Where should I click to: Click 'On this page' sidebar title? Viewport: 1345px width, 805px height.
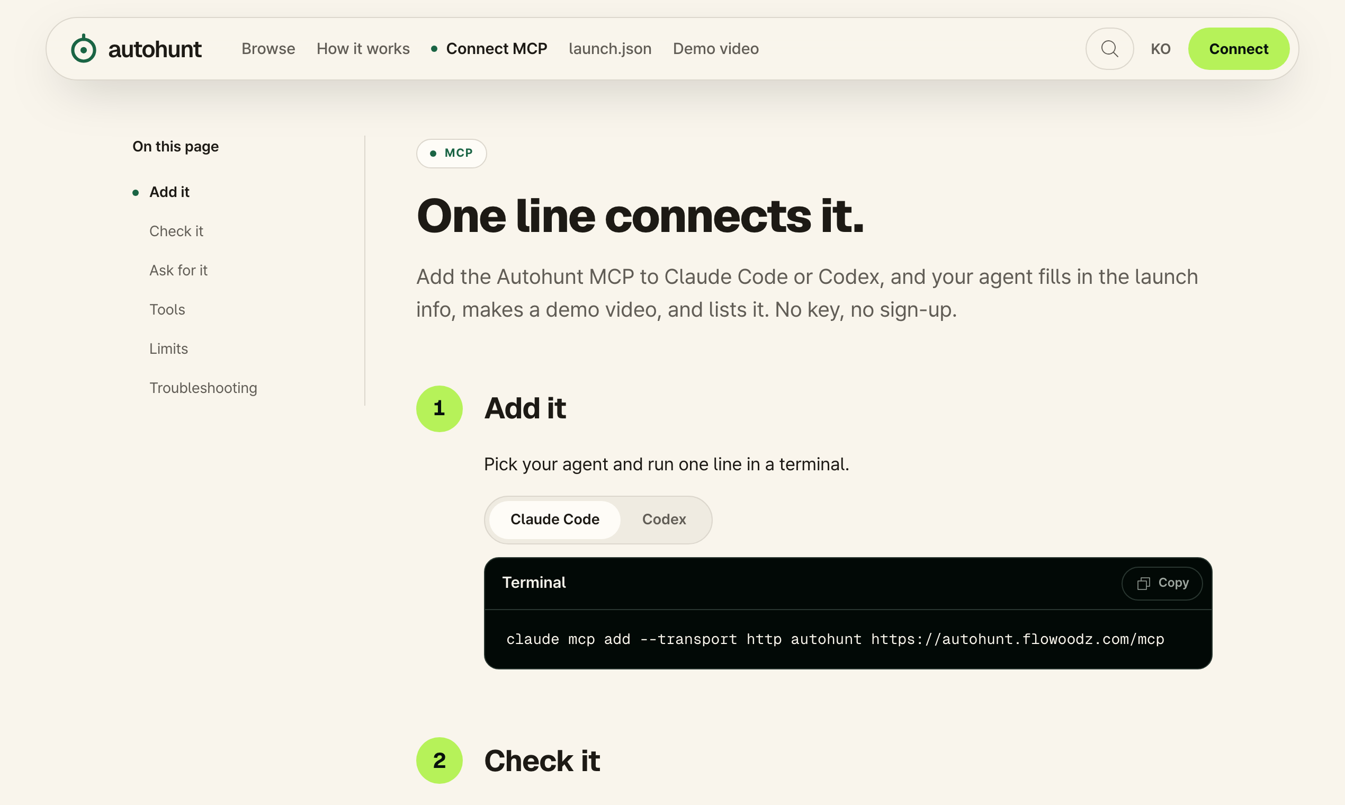point(175,147)
